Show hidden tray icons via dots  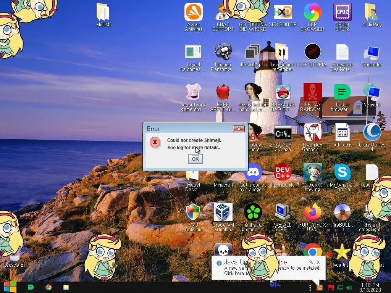[310, 288]
